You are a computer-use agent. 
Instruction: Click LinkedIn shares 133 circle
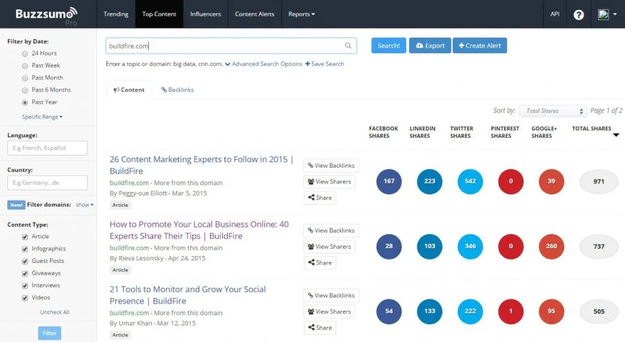[430, 312]
